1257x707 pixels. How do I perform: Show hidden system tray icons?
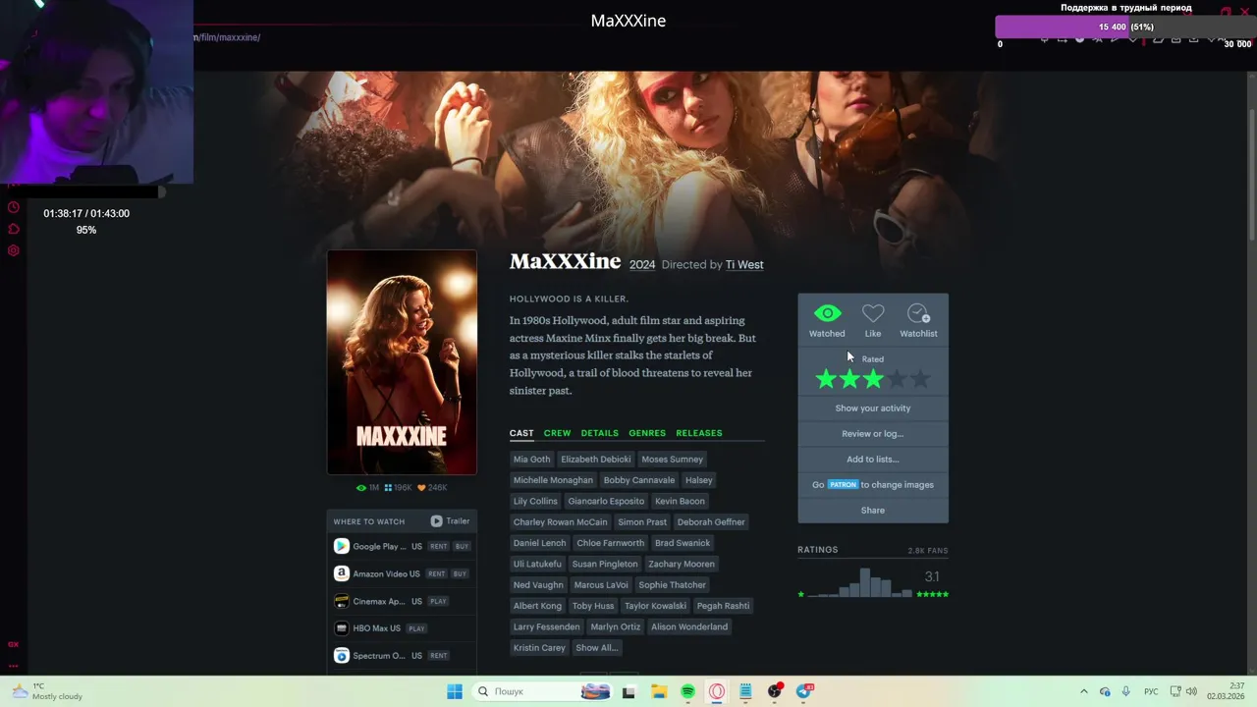[1084, 691]
